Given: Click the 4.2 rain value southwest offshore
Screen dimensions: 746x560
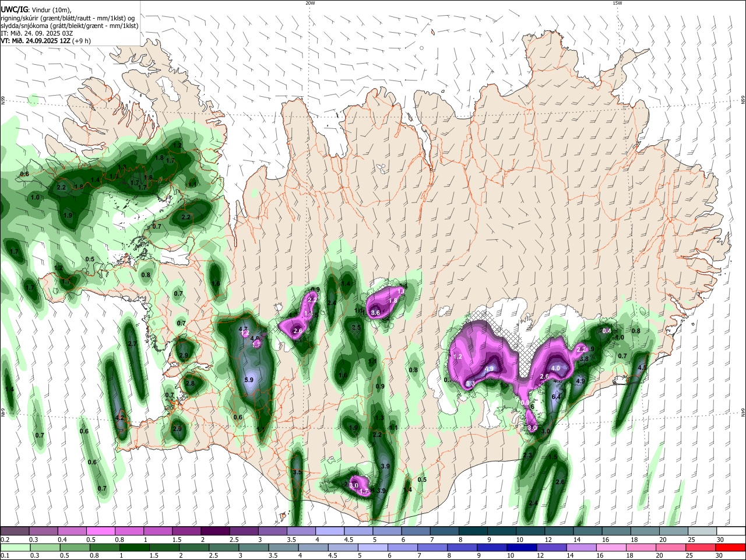Looking at the screenshot, I should click(x=120, y=418).
